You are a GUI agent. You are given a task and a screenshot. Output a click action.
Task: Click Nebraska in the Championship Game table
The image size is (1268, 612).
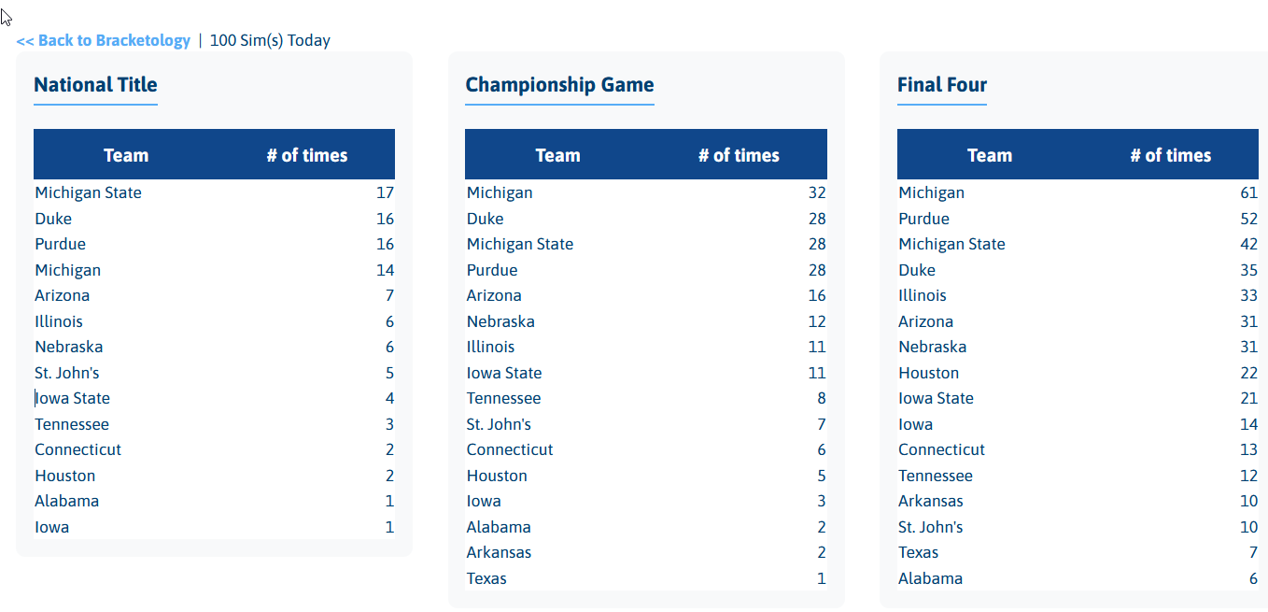click(x=500, y=321)
